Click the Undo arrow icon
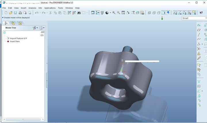This screenshot has width=207, height=123. pos(37,13)
